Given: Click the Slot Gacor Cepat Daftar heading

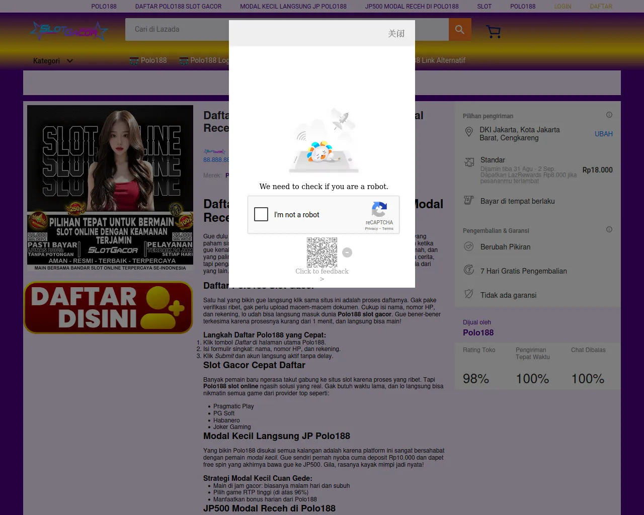Looking at the screenshot, I should (x=254, y=365).
